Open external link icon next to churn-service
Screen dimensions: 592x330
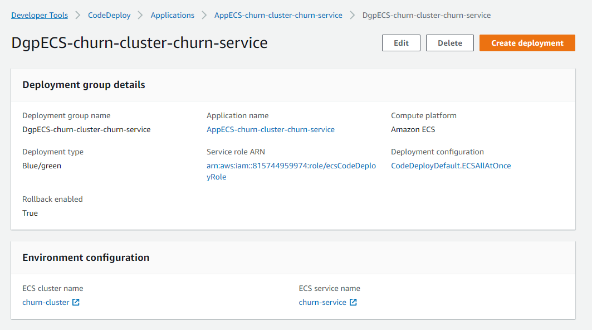coord(353,302)
